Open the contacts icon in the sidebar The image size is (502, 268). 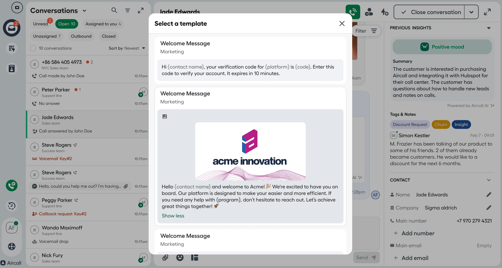(12, 68)
